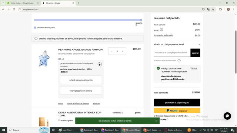The image size is (237, 133).
Task: Click añadir recarga al carrito button
Action: coord(81,80)
